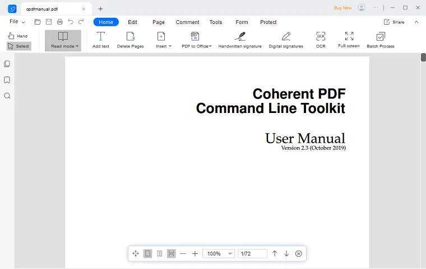Collapse the ribbon with the chevron
The height and width of the screenshot is (269, 426).
(x=416, y=22)
